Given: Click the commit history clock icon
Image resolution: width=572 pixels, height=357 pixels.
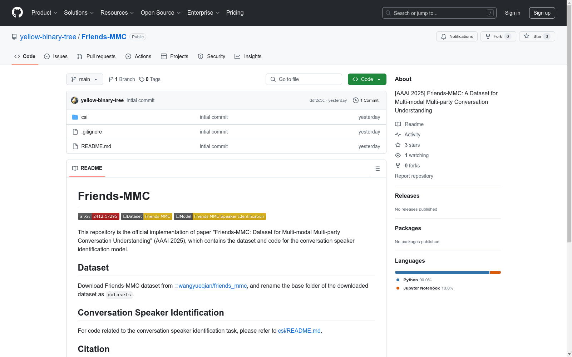Looking at the screenshot, I should click(355, 100).
